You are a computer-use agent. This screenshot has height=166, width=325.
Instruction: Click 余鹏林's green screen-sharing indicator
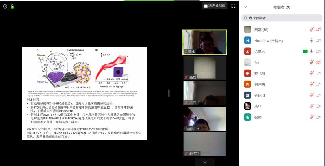(305, 51)
